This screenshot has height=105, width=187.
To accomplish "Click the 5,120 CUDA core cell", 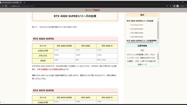I will tap(64, 51).
